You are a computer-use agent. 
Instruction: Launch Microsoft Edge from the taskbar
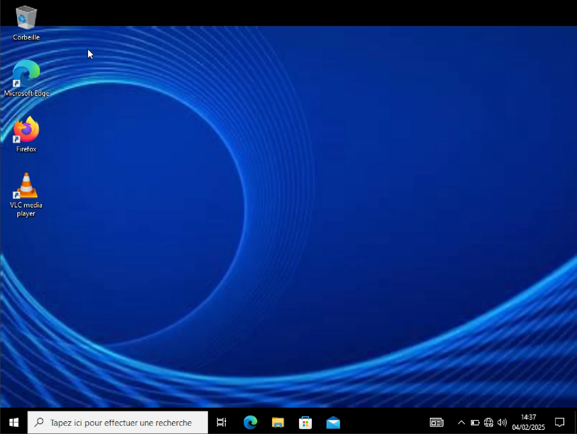tap(250, 422)
